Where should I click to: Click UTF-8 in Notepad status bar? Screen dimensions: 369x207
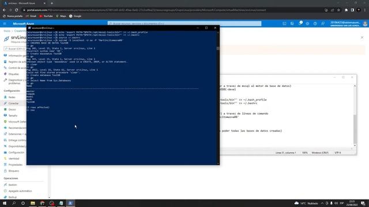(337, 153)
